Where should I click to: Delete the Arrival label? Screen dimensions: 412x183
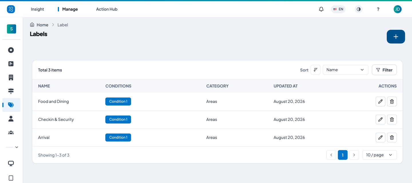392,138
